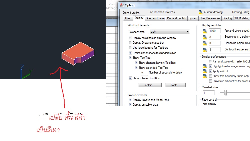Screen dimensions: 250x141
Task: Uncheck Resize ribbon icons to standard sizes
Action: [130, 53]
